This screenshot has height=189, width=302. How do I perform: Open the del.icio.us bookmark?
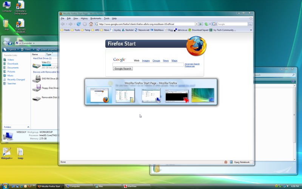(181, 30)
